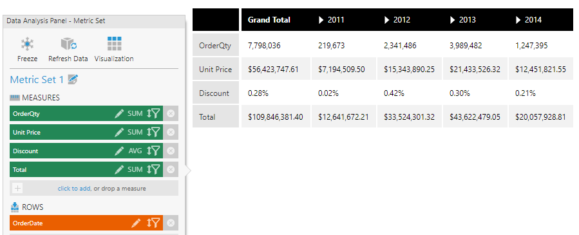Image resolution: width=579 pixels, height=235 pixels.
Task: Click the cell value 2,341,486
Action: coord(400,46)
